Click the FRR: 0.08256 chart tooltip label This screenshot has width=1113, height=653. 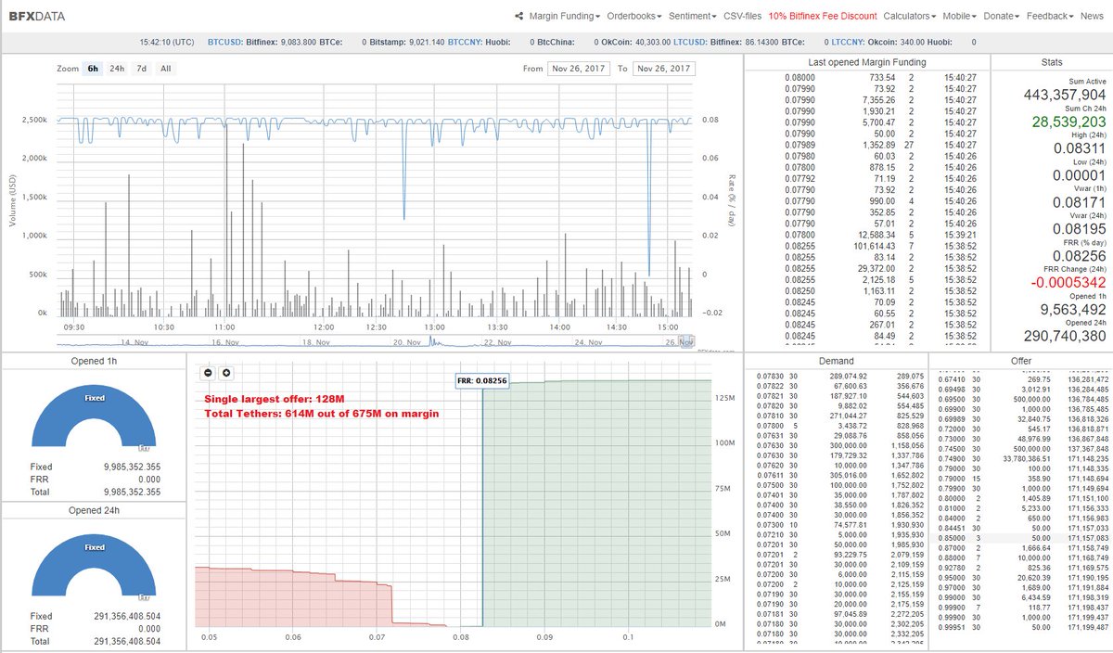tap(482, 381)
